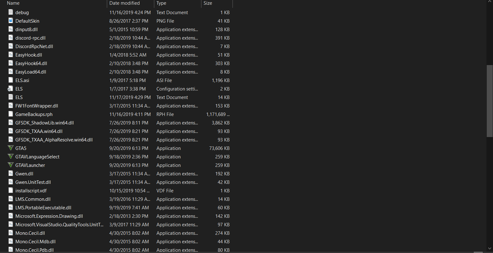Select the Mono.Cecil.dll file icon
This screenshot has width=493, height=253.
(x=11, y=233)
